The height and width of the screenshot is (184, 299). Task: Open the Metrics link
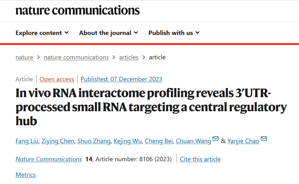[x=26, y=175]
